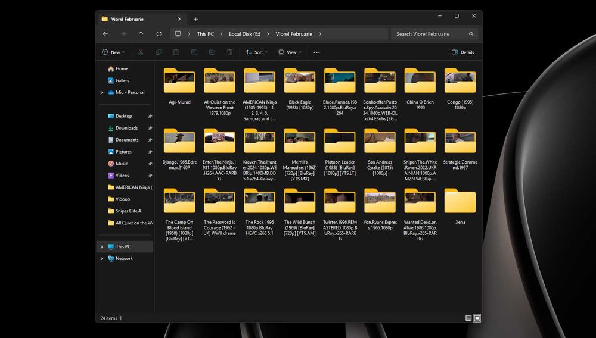Click Local Disk (E:) in breadcrumb path
Image resolution: width=596 pixels, height=338 pixels.
point(244,34)
